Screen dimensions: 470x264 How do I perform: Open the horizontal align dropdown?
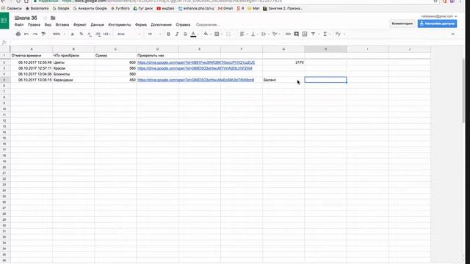[243, 34]
